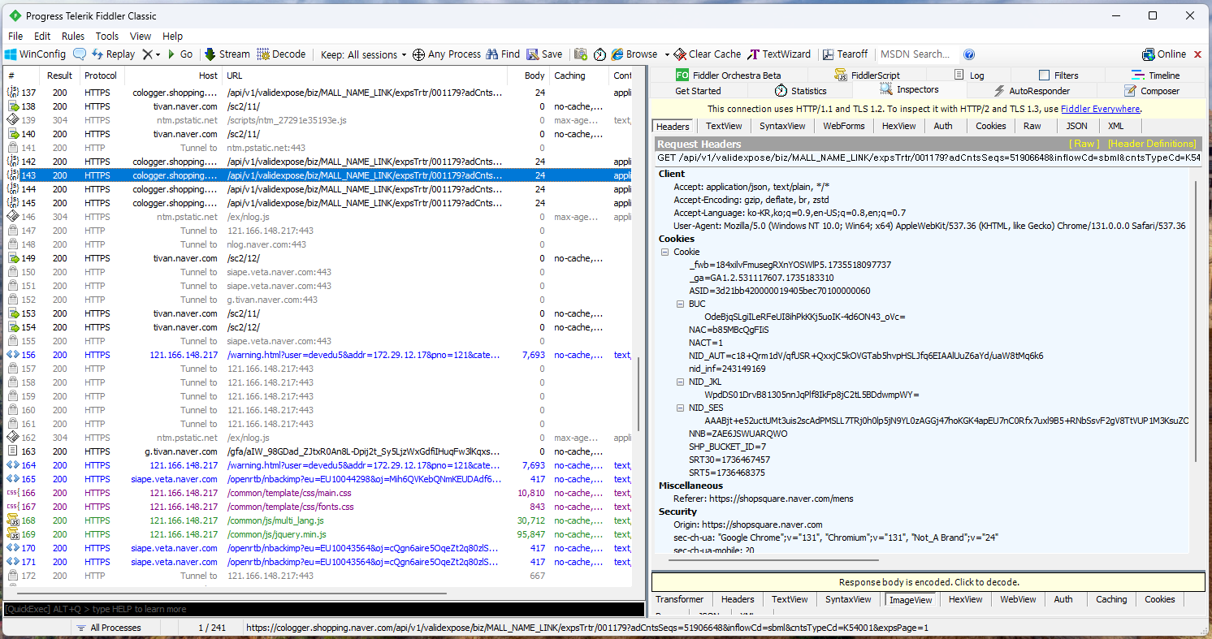This screenshot has width=1212, height=639.
Task: Click the Go resume button
Action: point(180,54)
